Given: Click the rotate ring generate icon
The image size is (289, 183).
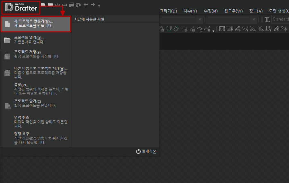Looking at the screenshot, I should pyautogui.click(x=245, y=29).
